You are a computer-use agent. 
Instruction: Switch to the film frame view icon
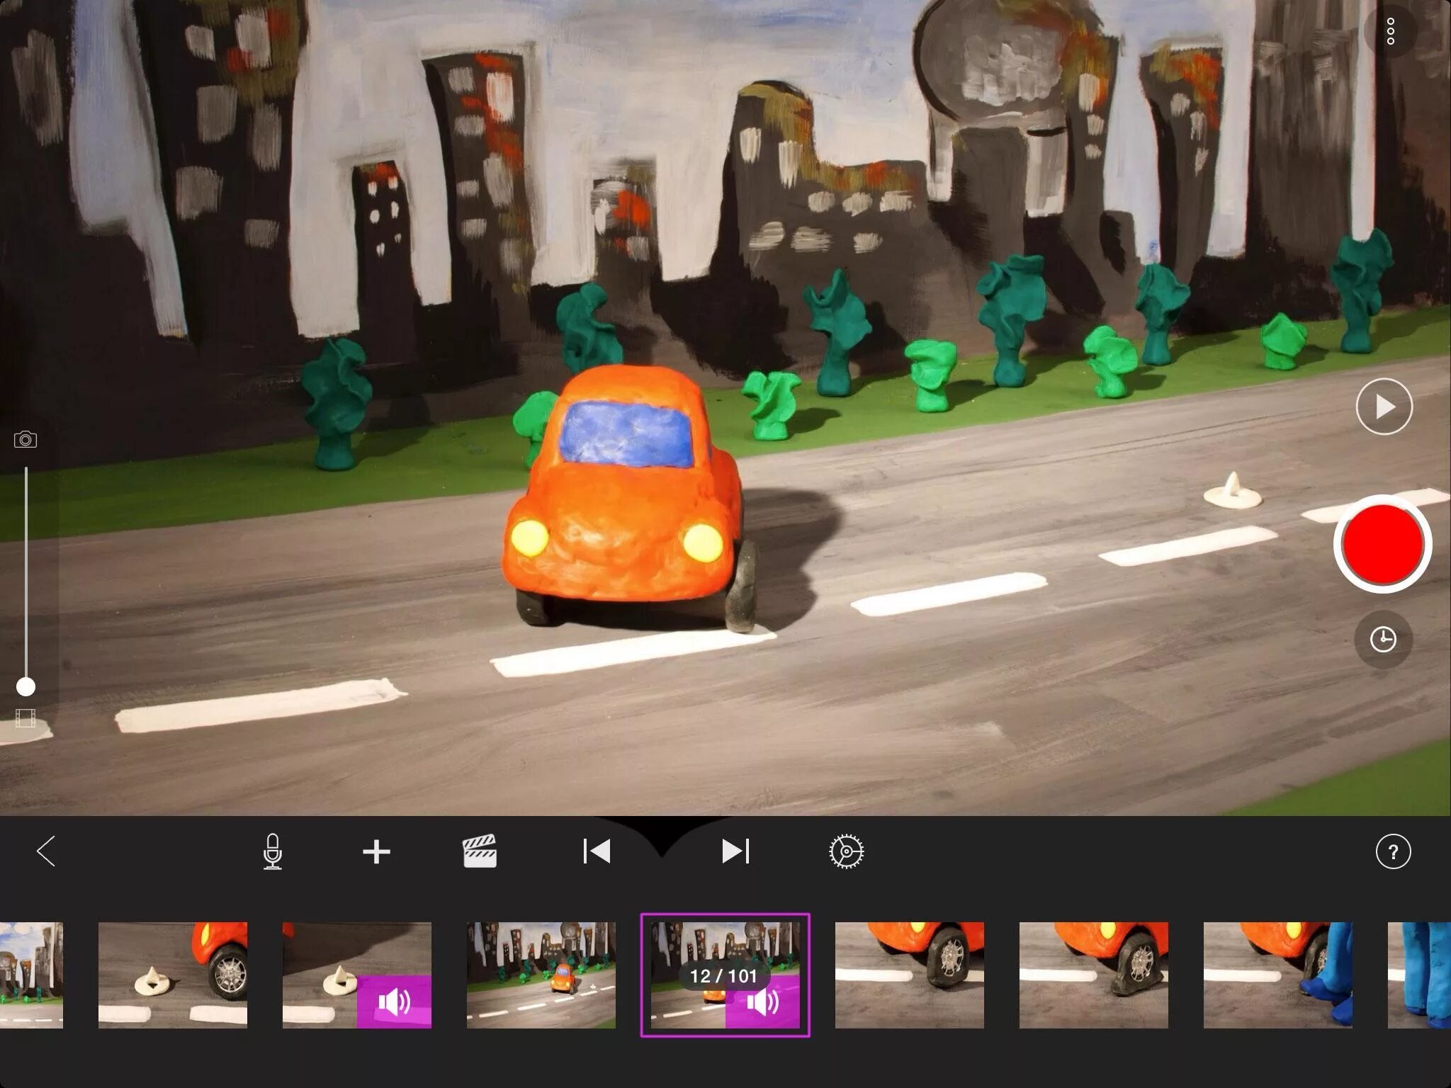click(26, 719)
